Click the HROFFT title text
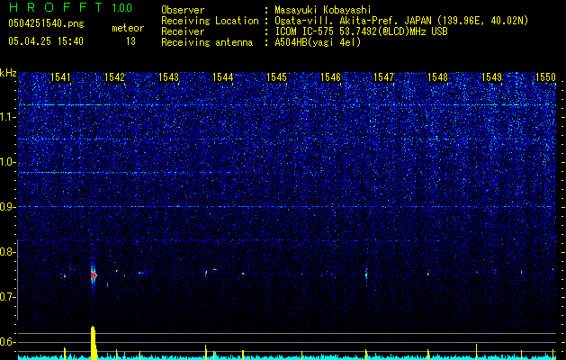This screenshot has height=360, width=566. coord(56,7)
